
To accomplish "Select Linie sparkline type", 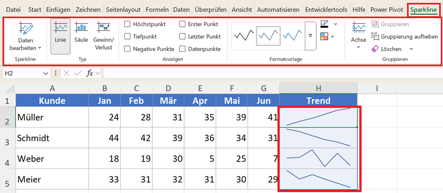I will click(60, 36).
